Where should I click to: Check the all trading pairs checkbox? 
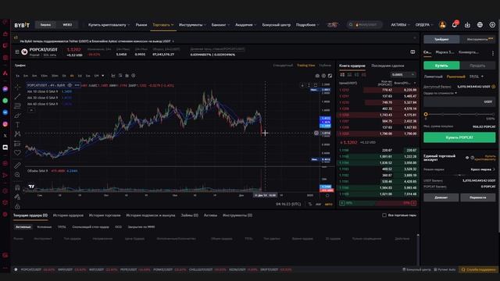click(384, 215)
